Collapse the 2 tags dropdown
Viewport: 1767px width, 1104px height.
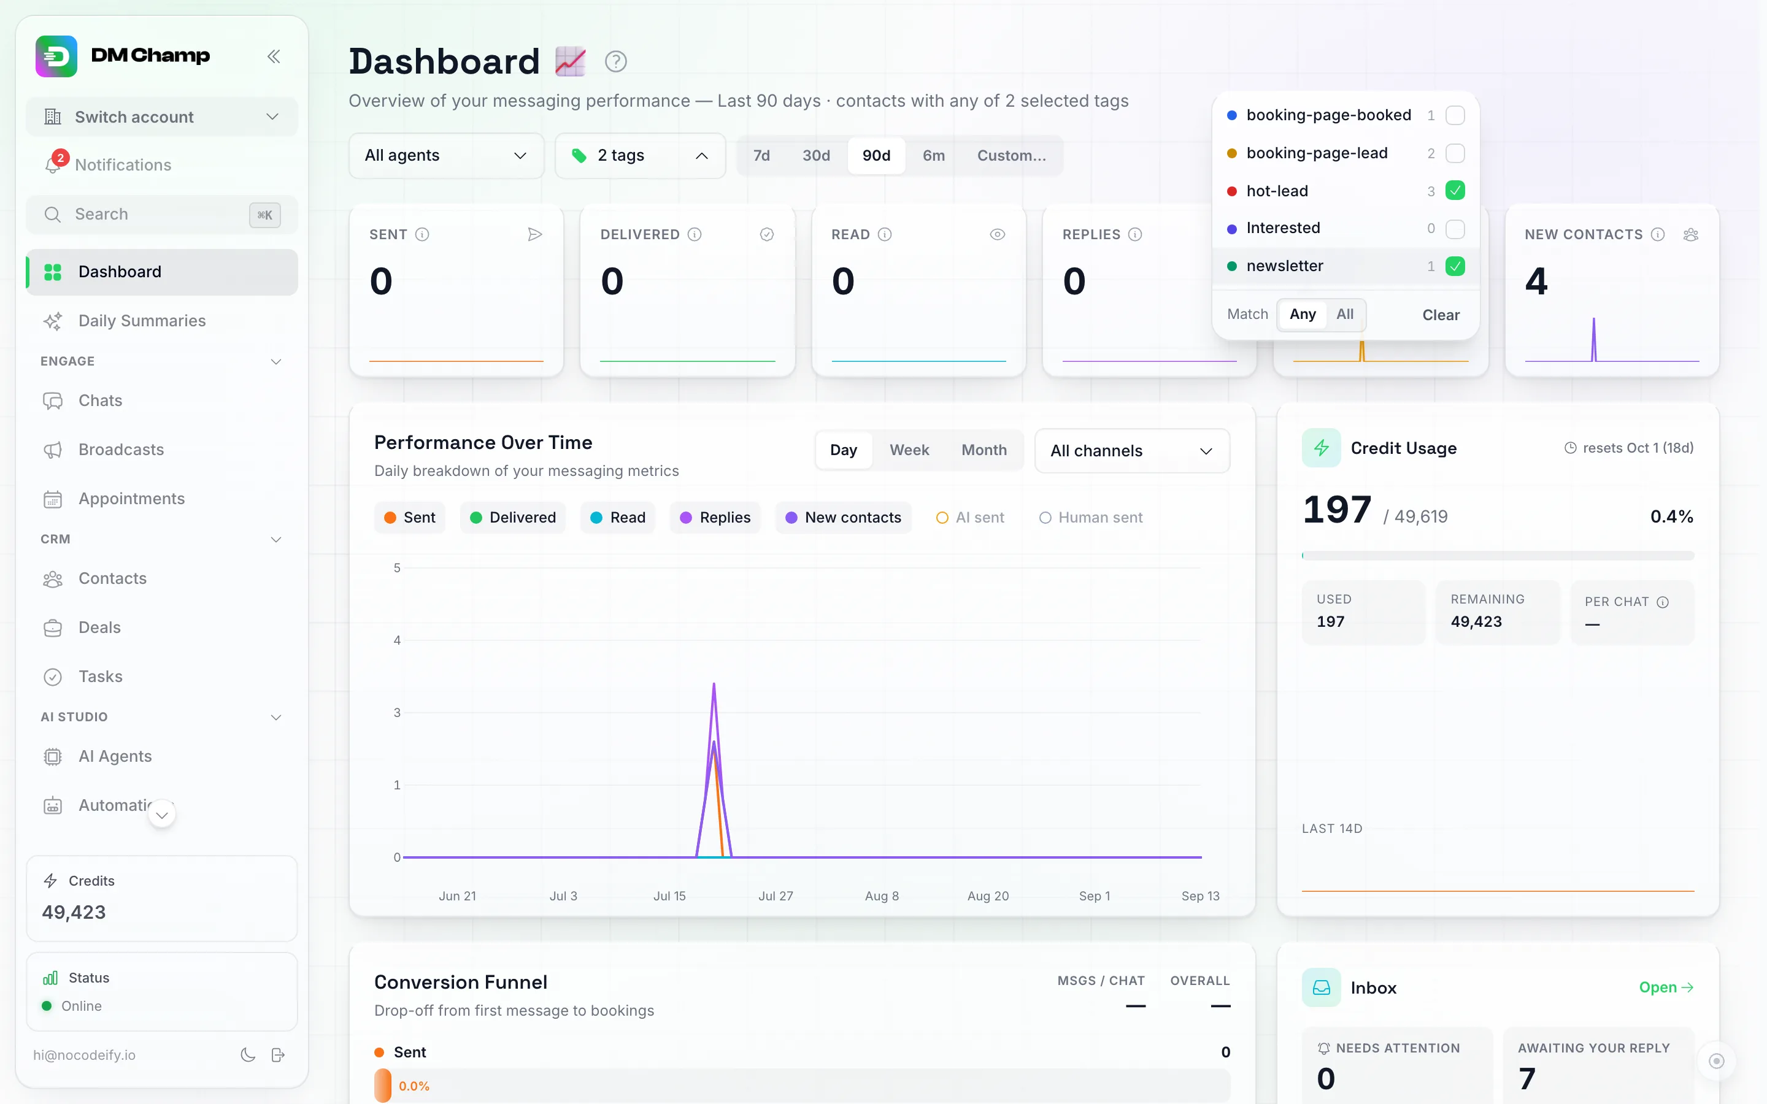[640, 156]
